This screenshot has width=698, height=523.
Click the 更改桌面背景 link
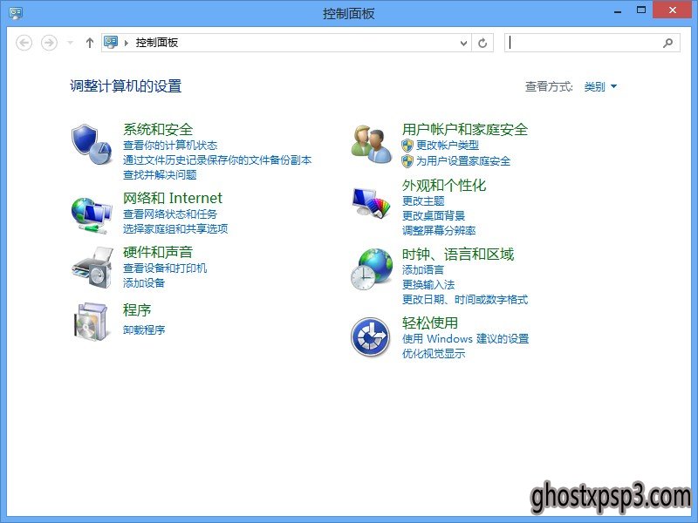coord(434,215)
